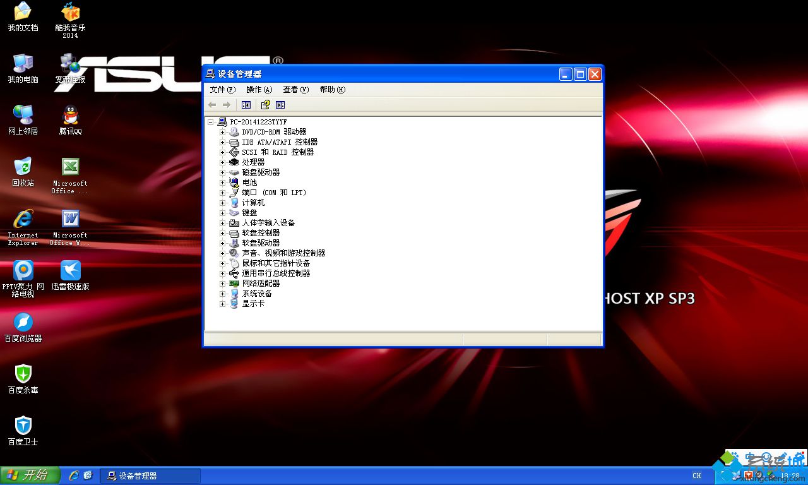Select the 通用串行总线控制器 USB icon
Screen dimensions: 808x485
[x=234, y=273]
